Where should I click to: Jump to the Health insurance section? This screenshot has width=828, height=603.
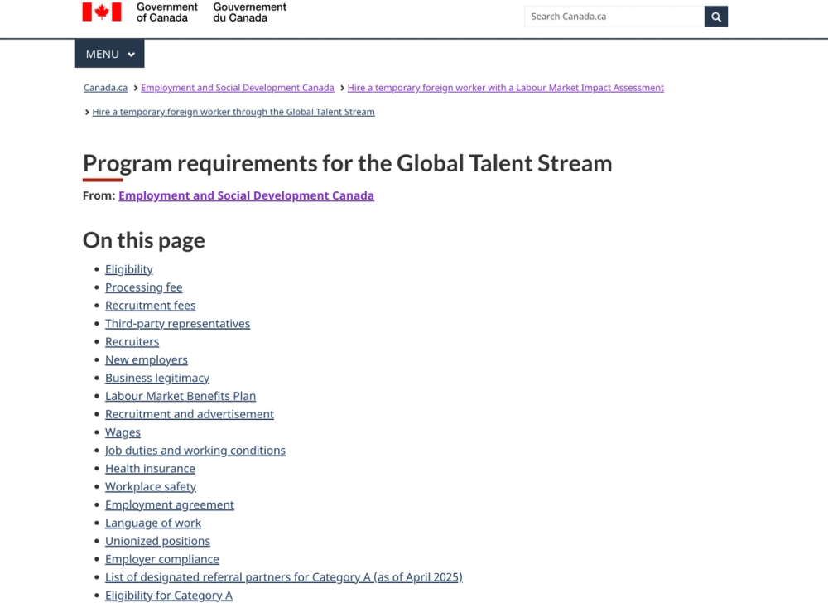tap(150, 468)
